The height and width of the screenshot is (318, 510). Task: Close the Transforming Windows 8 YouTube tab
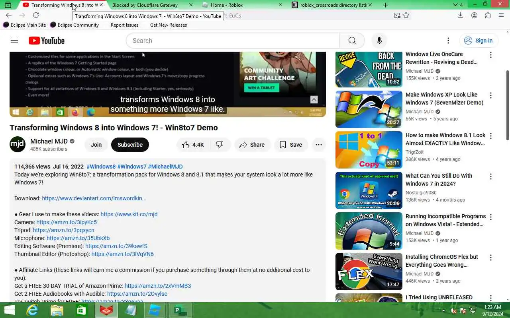tap(101, 5)
